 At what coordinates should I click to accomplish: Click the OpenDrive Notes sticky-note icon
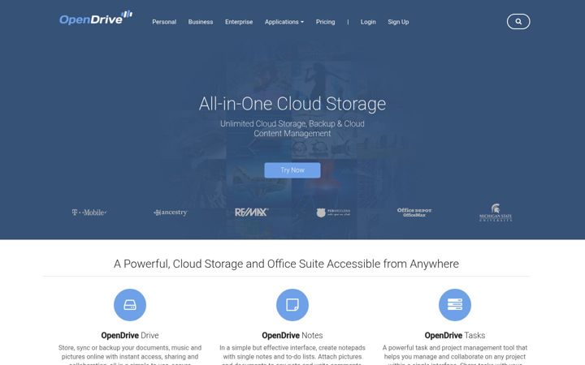pyautogui.click(x=292, y=305)
